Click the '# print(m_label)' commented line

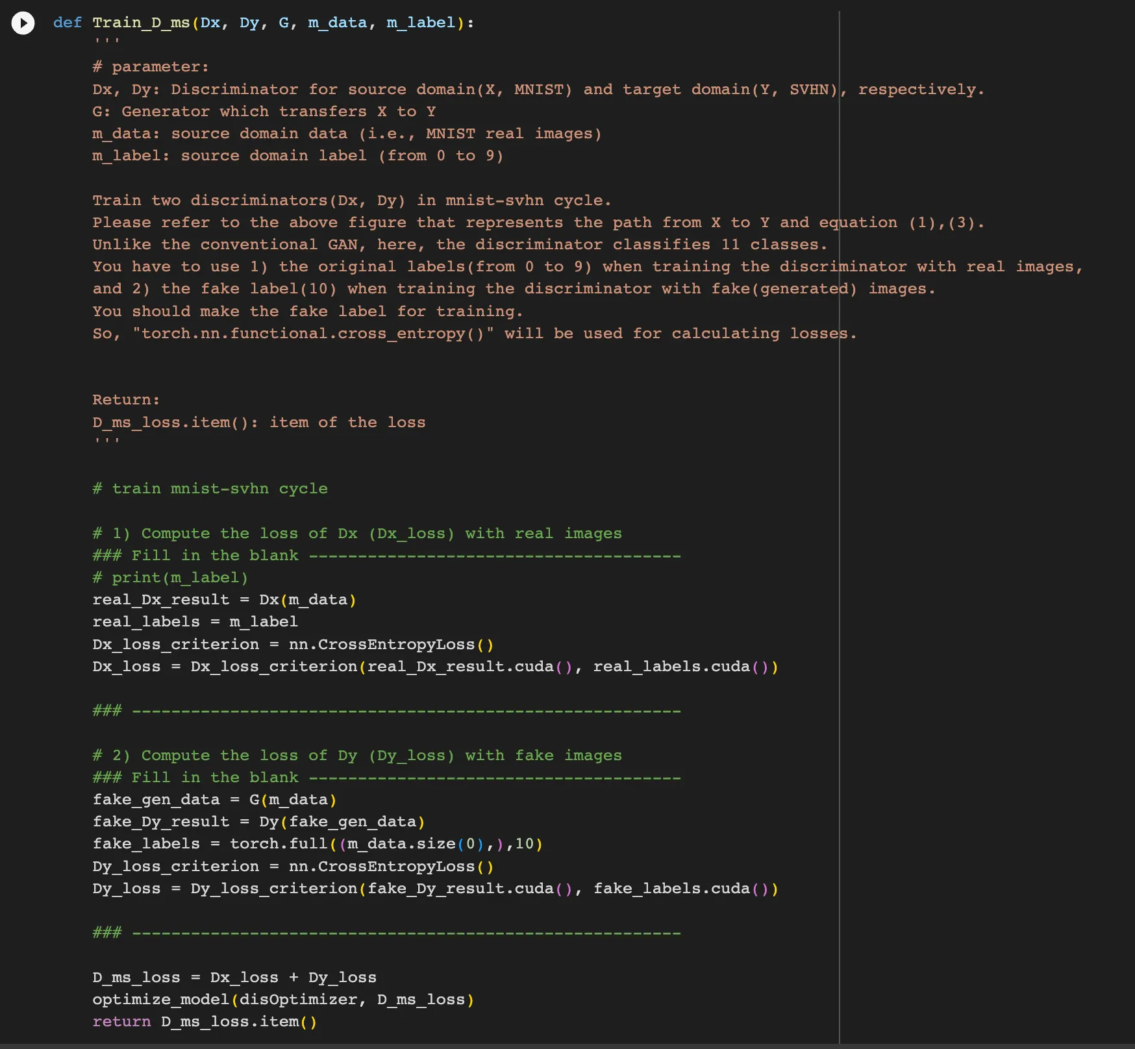[x=170, y=578]
